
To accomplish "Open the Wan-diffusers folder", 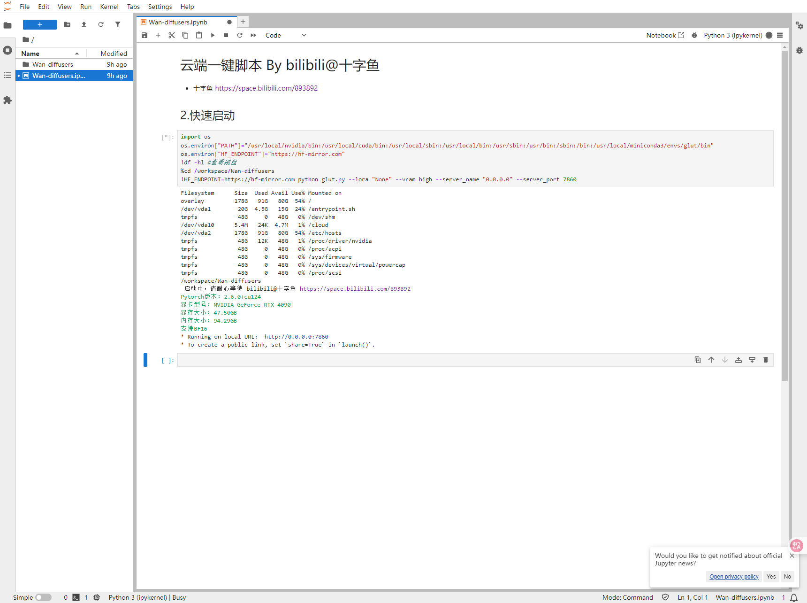I will [x=53, y=64].
